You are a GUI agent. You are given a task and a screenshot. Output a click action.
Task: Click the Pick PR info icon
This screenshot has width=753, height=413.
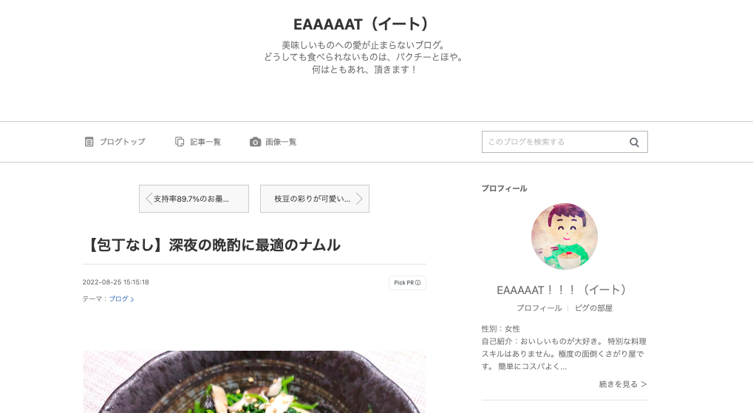tap(418, 283)
